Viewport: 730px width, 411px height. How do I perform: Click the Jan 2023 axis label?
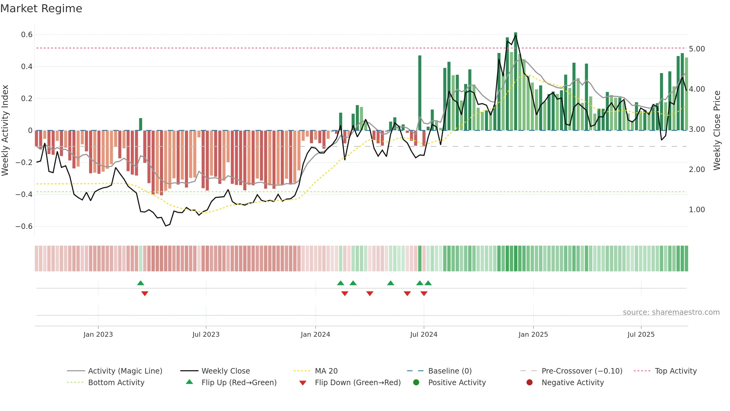coord(98,335)
